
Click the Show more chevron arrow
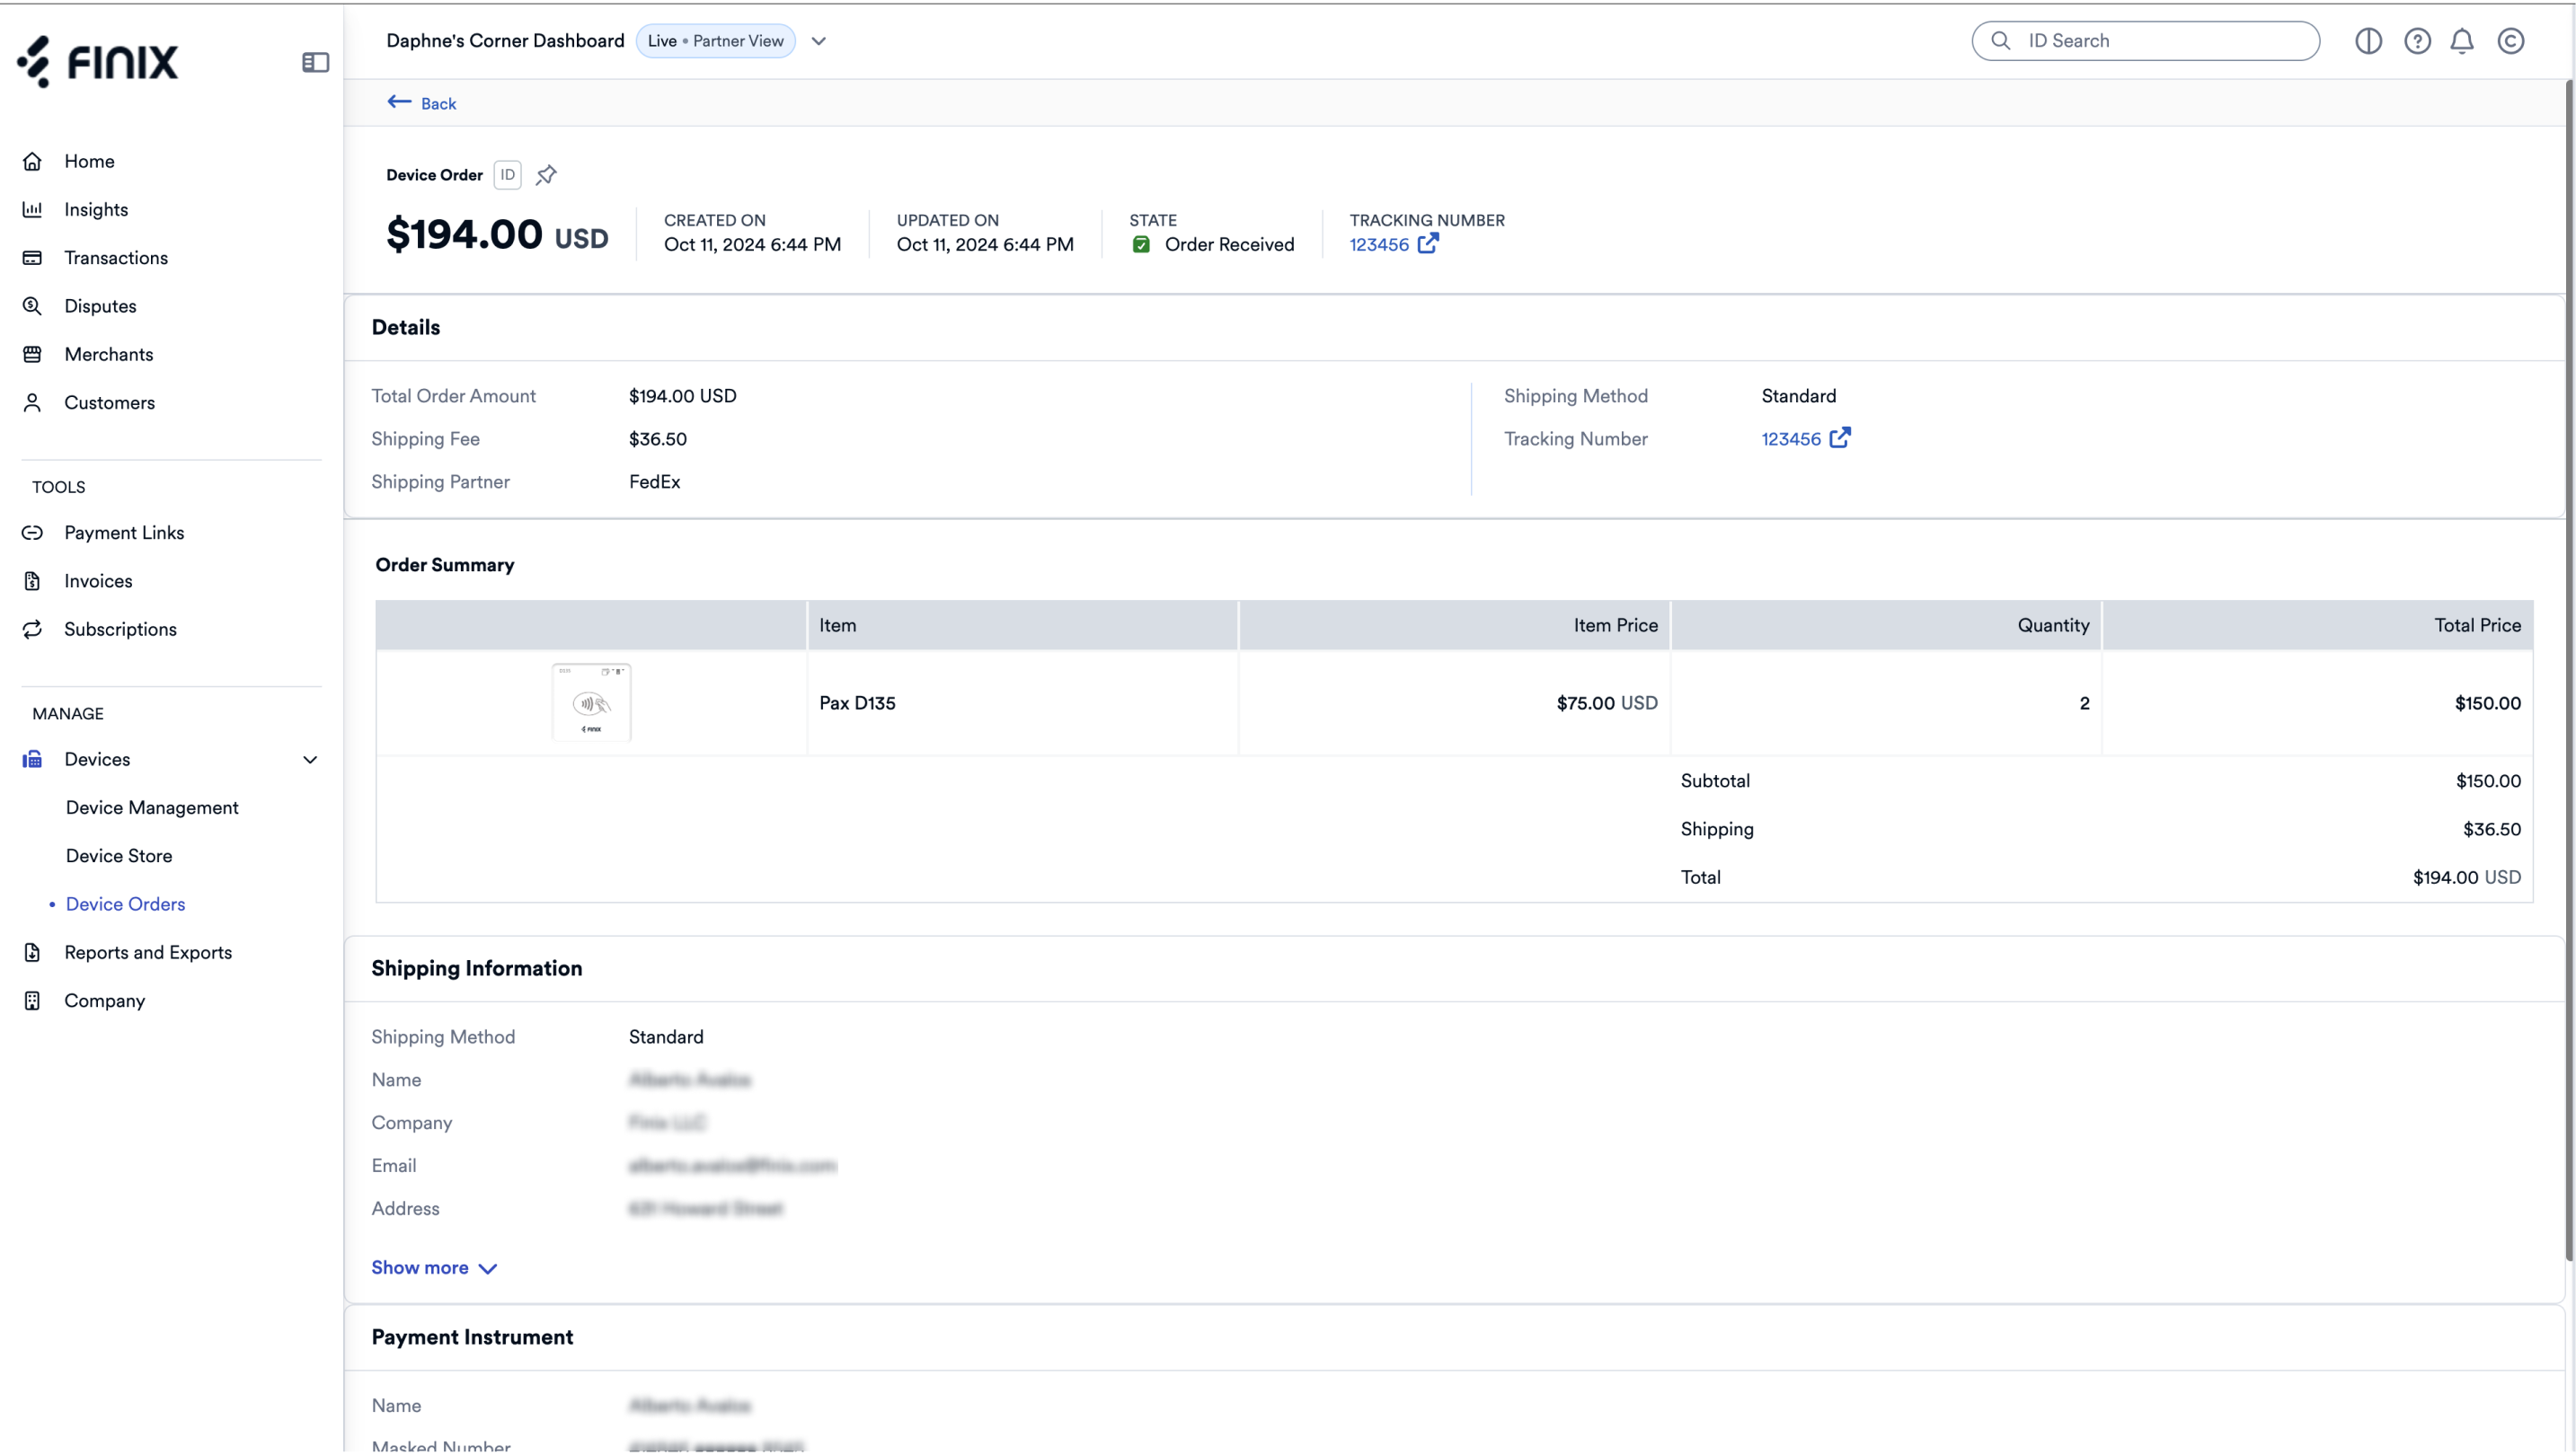click(x=488, y=1269)
